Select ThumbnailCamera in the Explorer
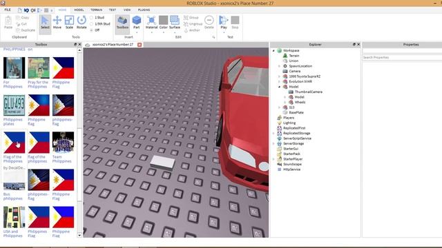 point(305,92)
